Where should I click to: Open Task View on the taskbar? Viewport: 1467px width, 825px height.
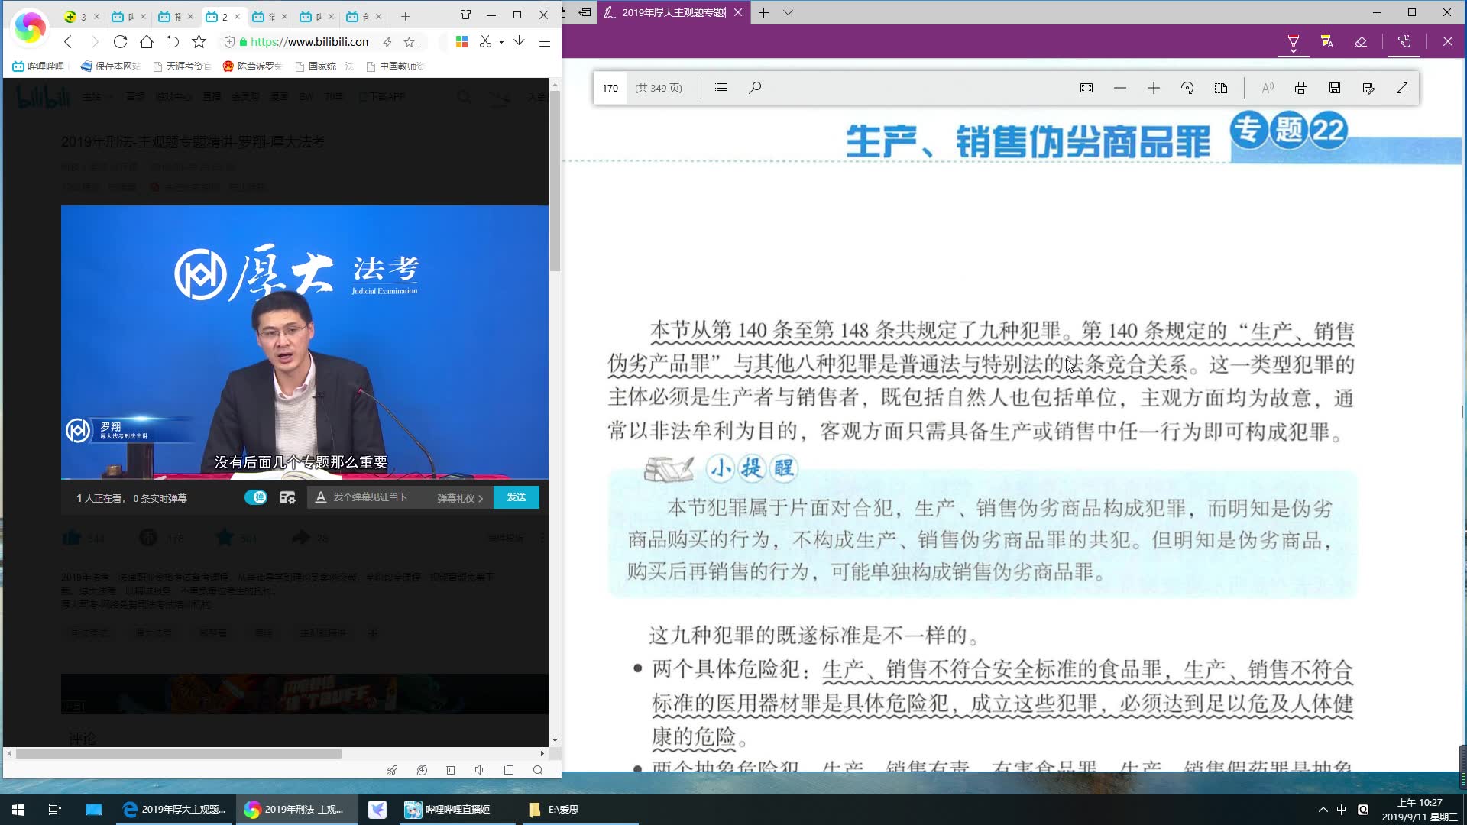[x=55, y=809]
